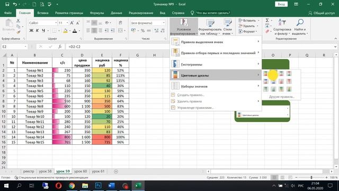This screenshot has width=339, height=191.
Task: Click the Conditional Formatting ribbon button
Action: (x=184, y=27)
